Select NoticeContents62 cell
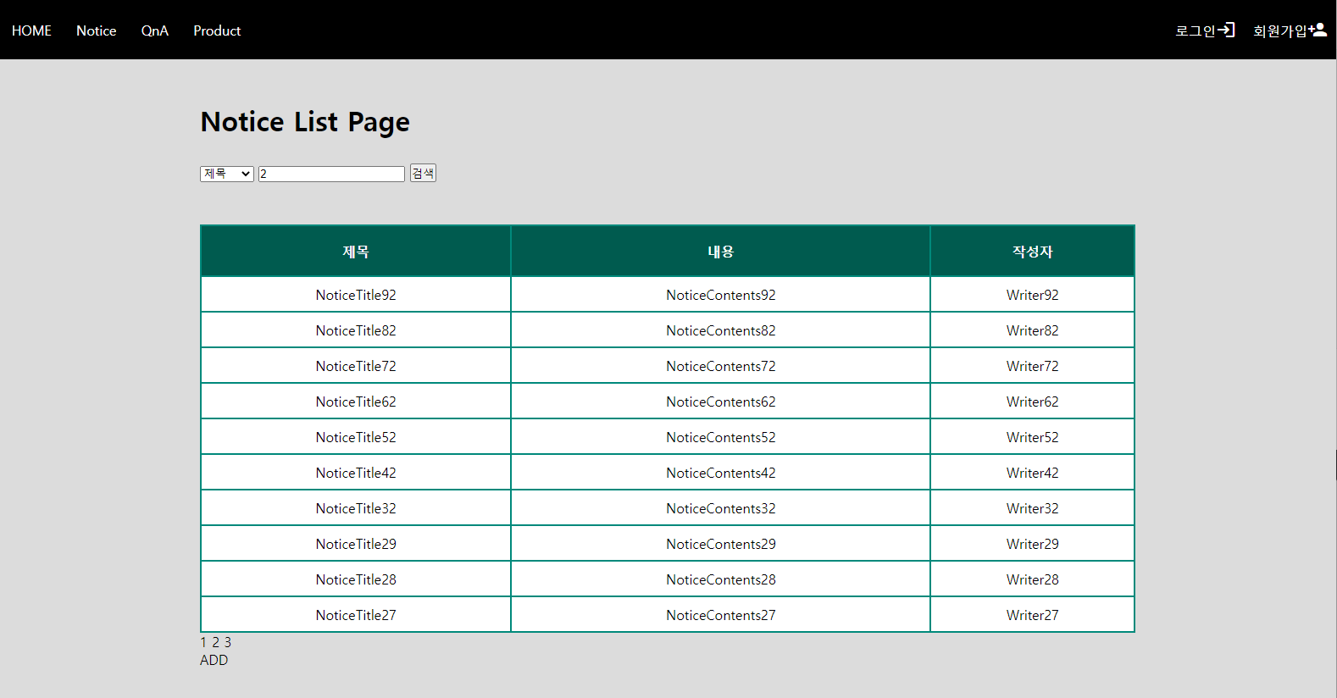Image resolution: width=1337 pixels, height=698 pixels. click(721, 402)
